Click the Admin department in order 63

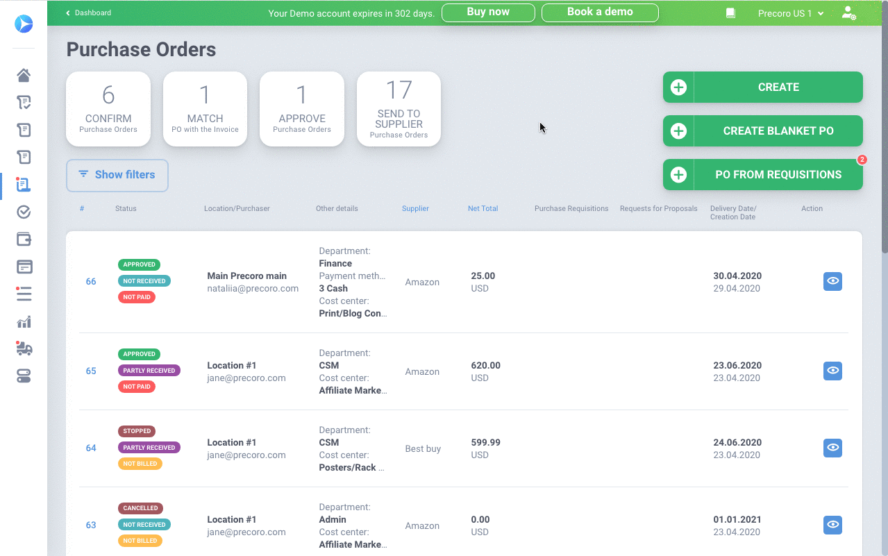[x=333, y=519]
